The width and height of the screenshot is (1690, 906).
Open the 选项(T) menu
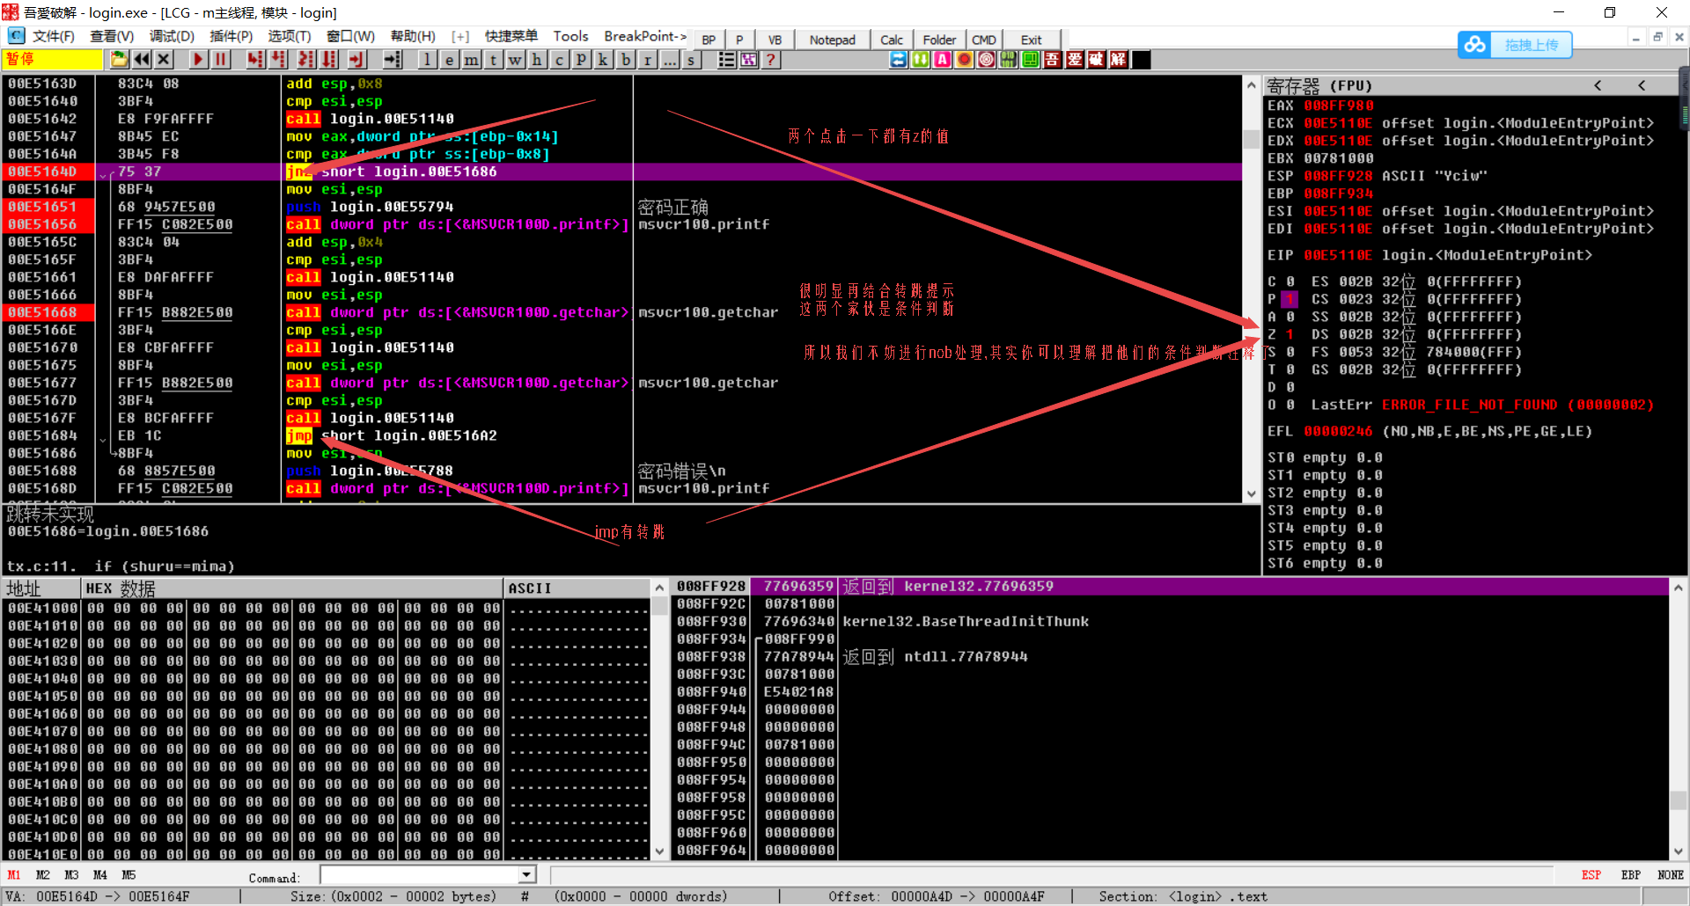coord(290,36)
